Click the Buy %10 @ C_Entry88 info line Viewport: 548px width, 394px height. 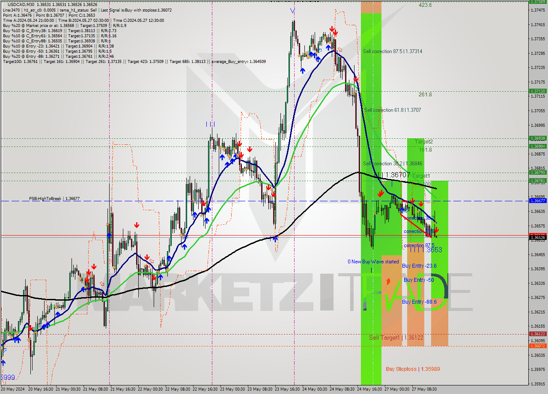(57, 41)
